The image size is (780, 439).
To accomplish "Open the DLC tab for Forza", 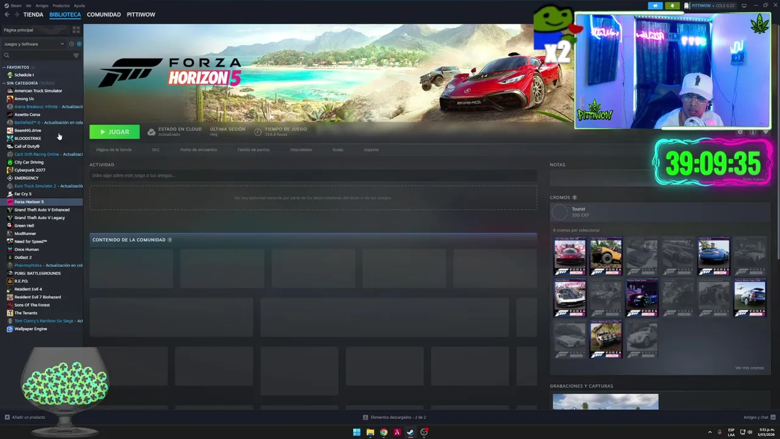I will tap(156, 149).
